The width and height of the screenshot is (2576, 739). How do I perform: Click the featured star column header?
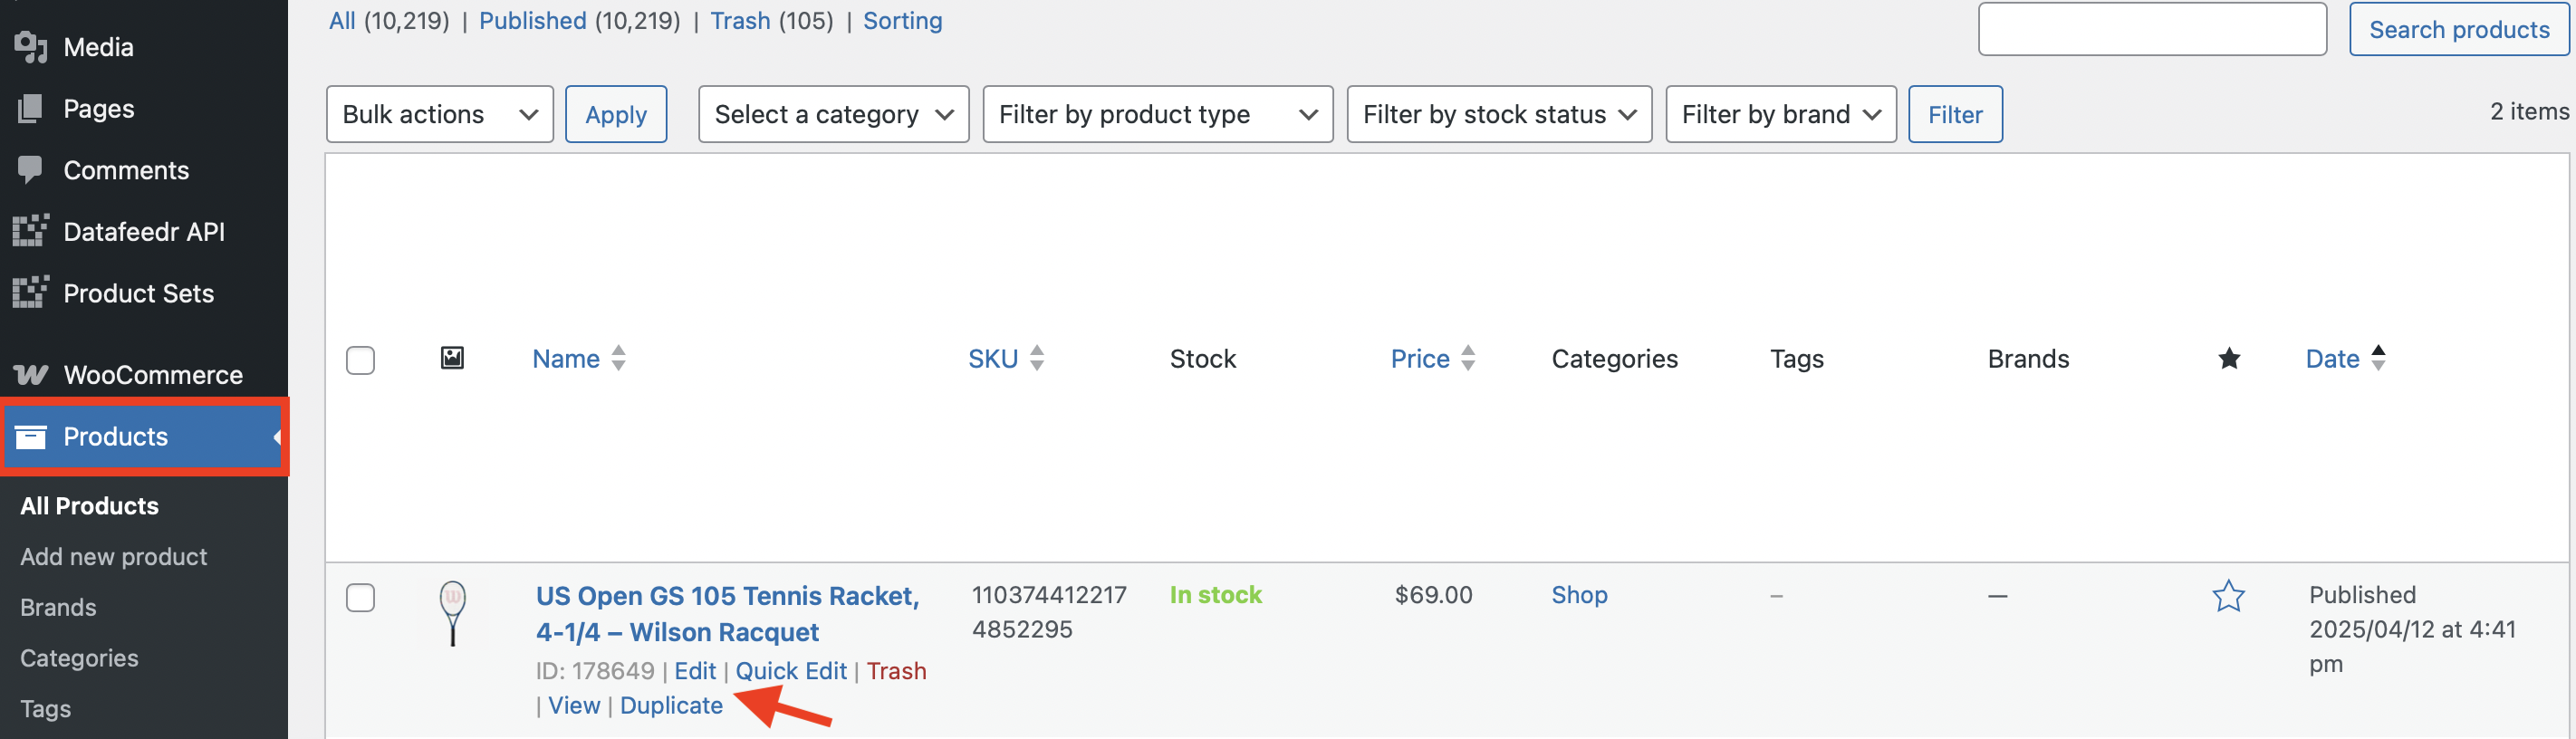(2229, 359)
